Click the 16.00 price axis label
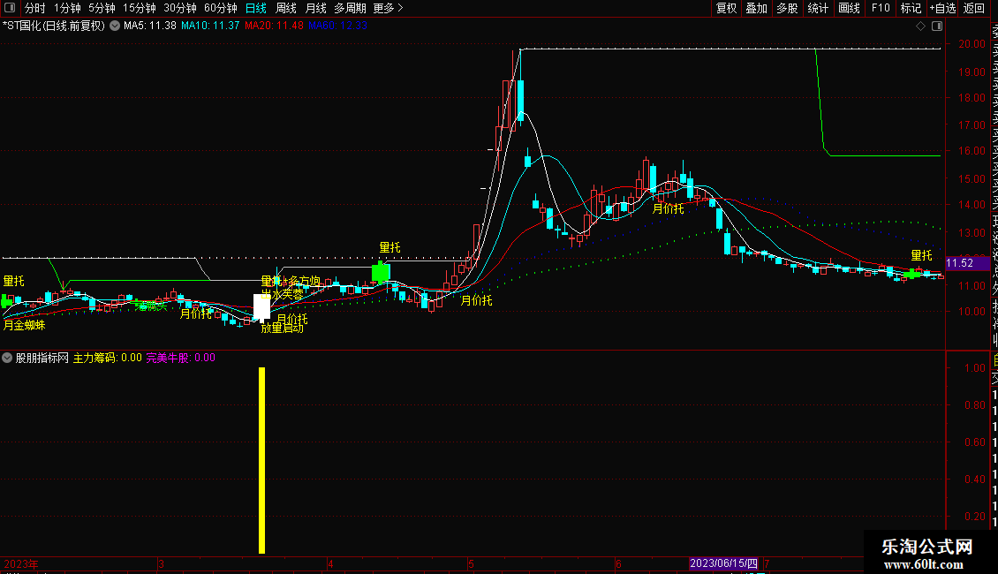 tap(972, 151)
